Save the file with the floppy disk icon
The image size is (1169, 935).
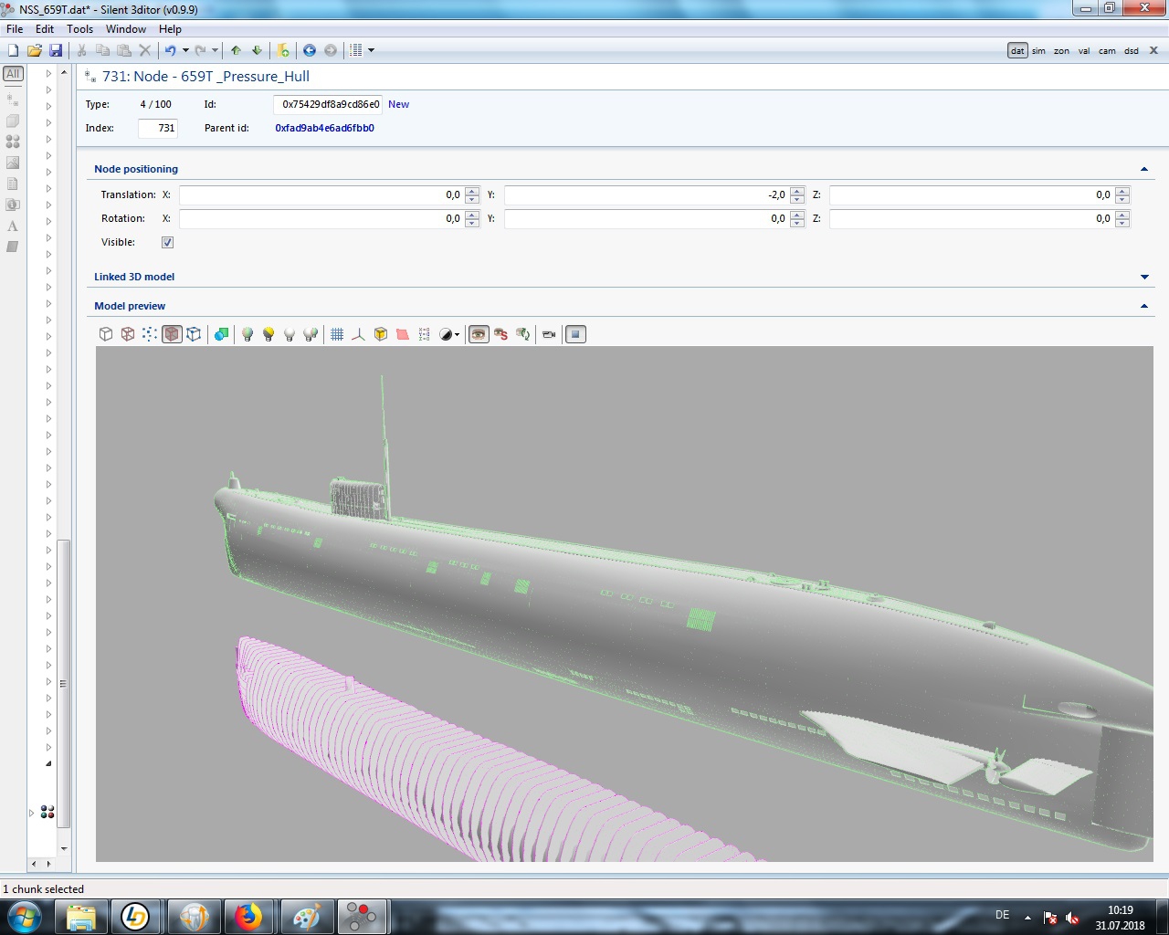[56, 50]
